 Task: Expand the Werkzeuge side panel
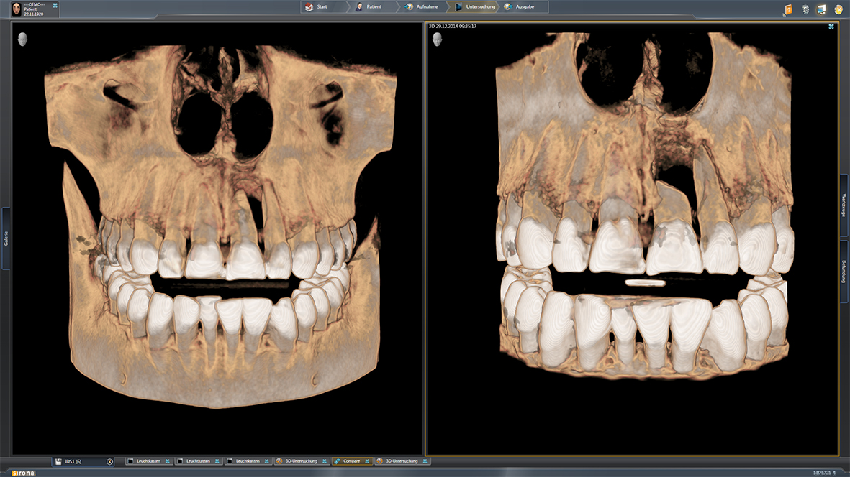point(844,205)
